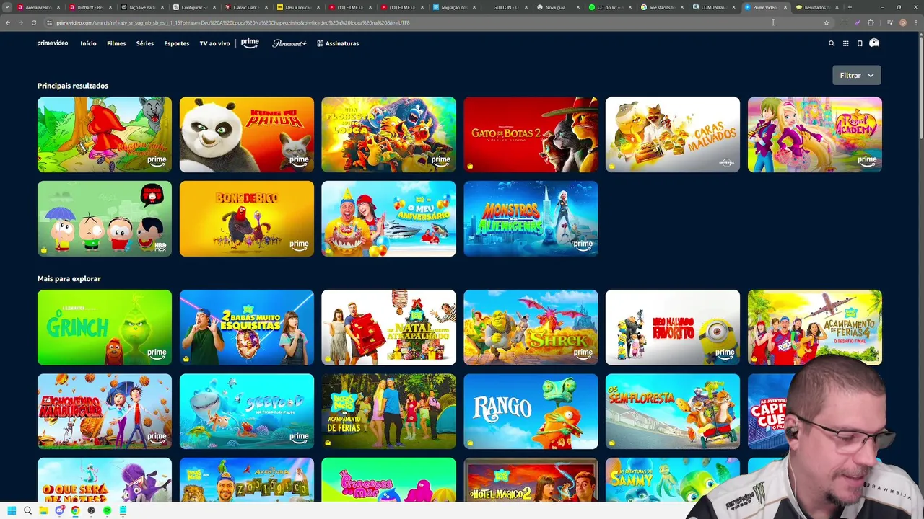
Task: Open Kung Fu Panda thumbnail
Action: (247, 135)
